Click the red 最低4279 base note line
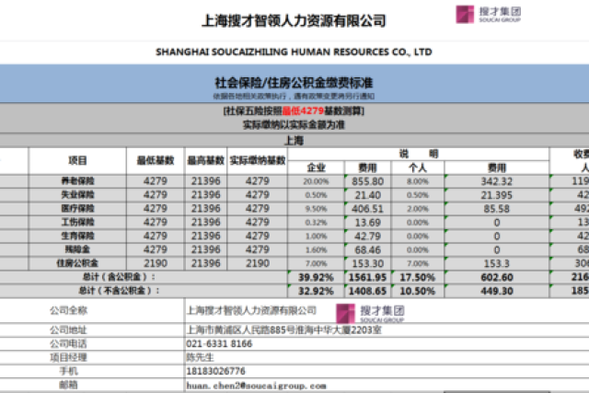This screenshot has height=393, width=589. coord(294,110)
